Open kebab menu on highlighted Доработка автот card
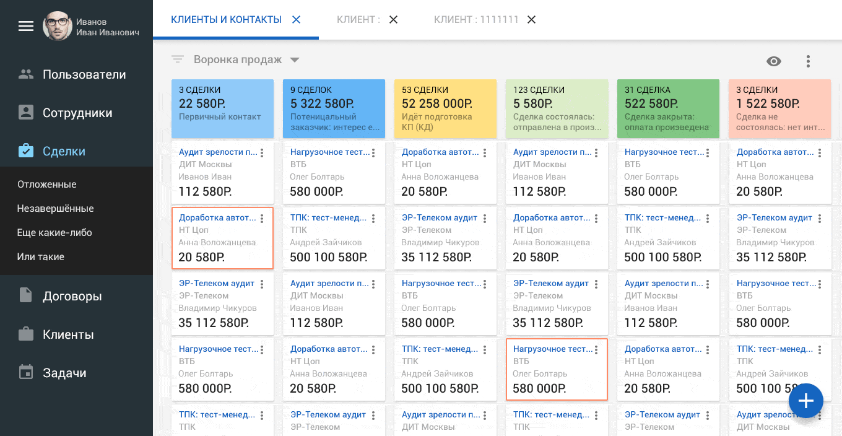The image size is (842, 436). [262, 219]
